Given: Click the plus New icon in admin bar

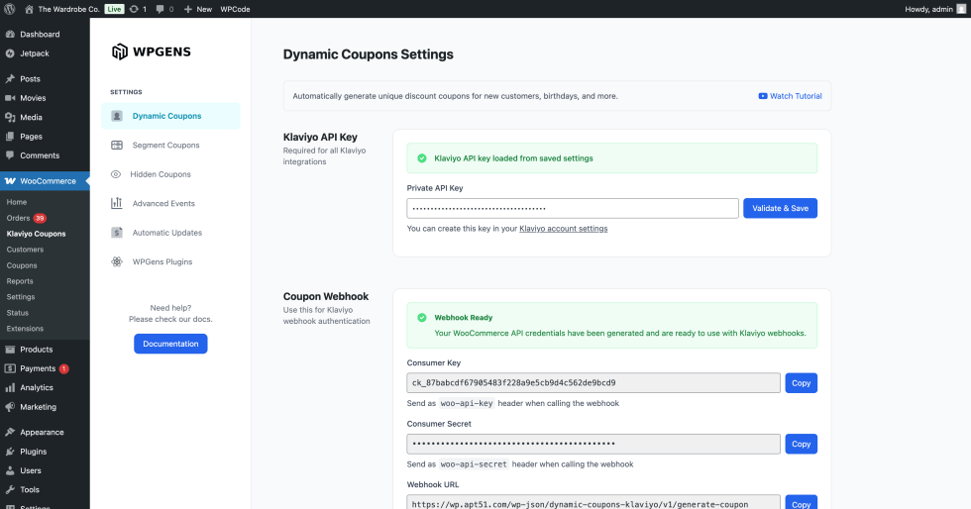Looking at the screenshot, I should point(188,9).
